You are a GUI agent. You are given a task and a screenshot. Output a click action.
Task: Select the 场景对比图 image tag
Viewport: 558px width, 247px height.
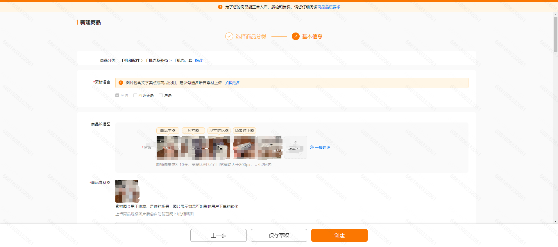tap(244, 131)
